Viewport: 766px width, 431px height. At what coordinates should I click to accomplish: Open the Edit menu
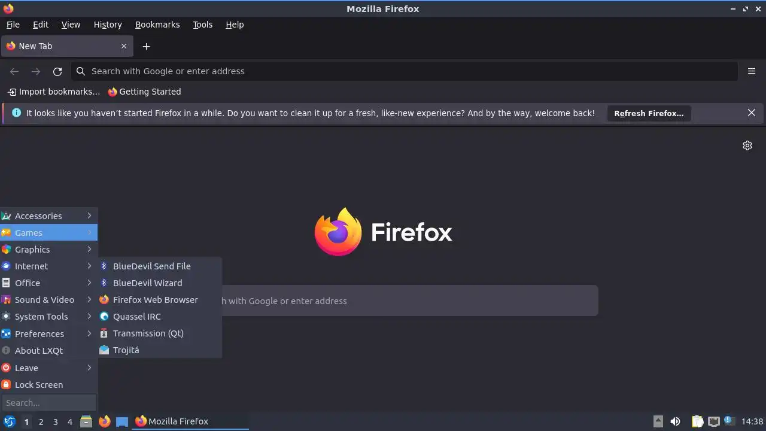41,25
